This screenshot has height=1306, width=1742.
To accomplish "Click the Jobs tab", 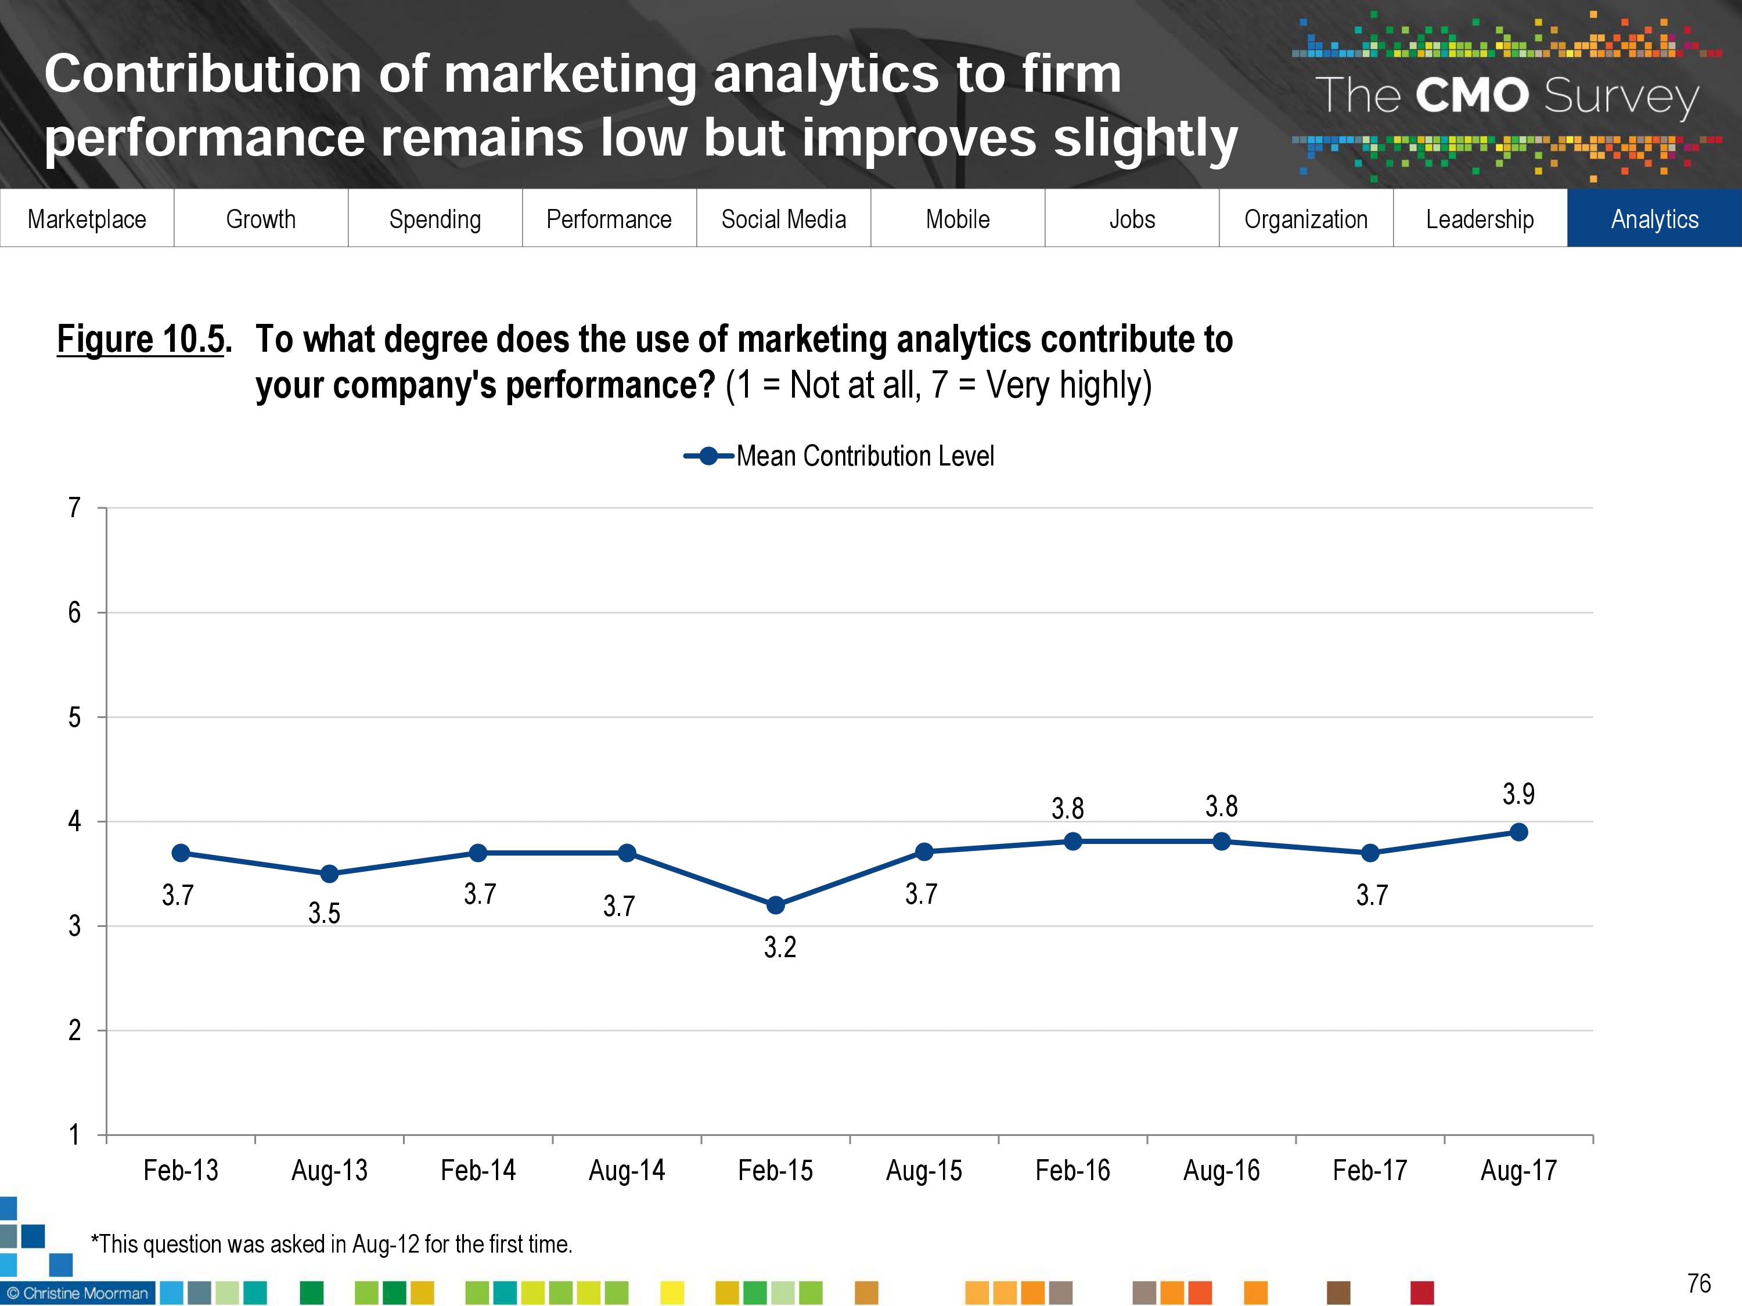I will coord(1132,219).
